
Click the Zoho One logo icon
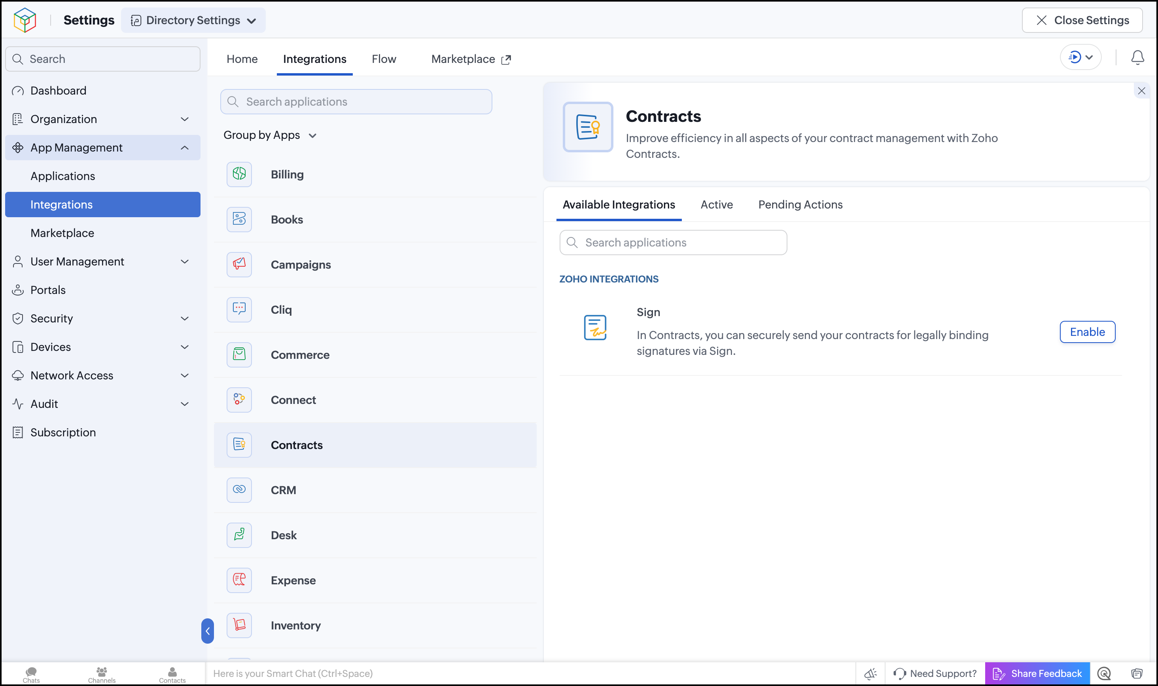pyautogui.click(x=25, y=20)
